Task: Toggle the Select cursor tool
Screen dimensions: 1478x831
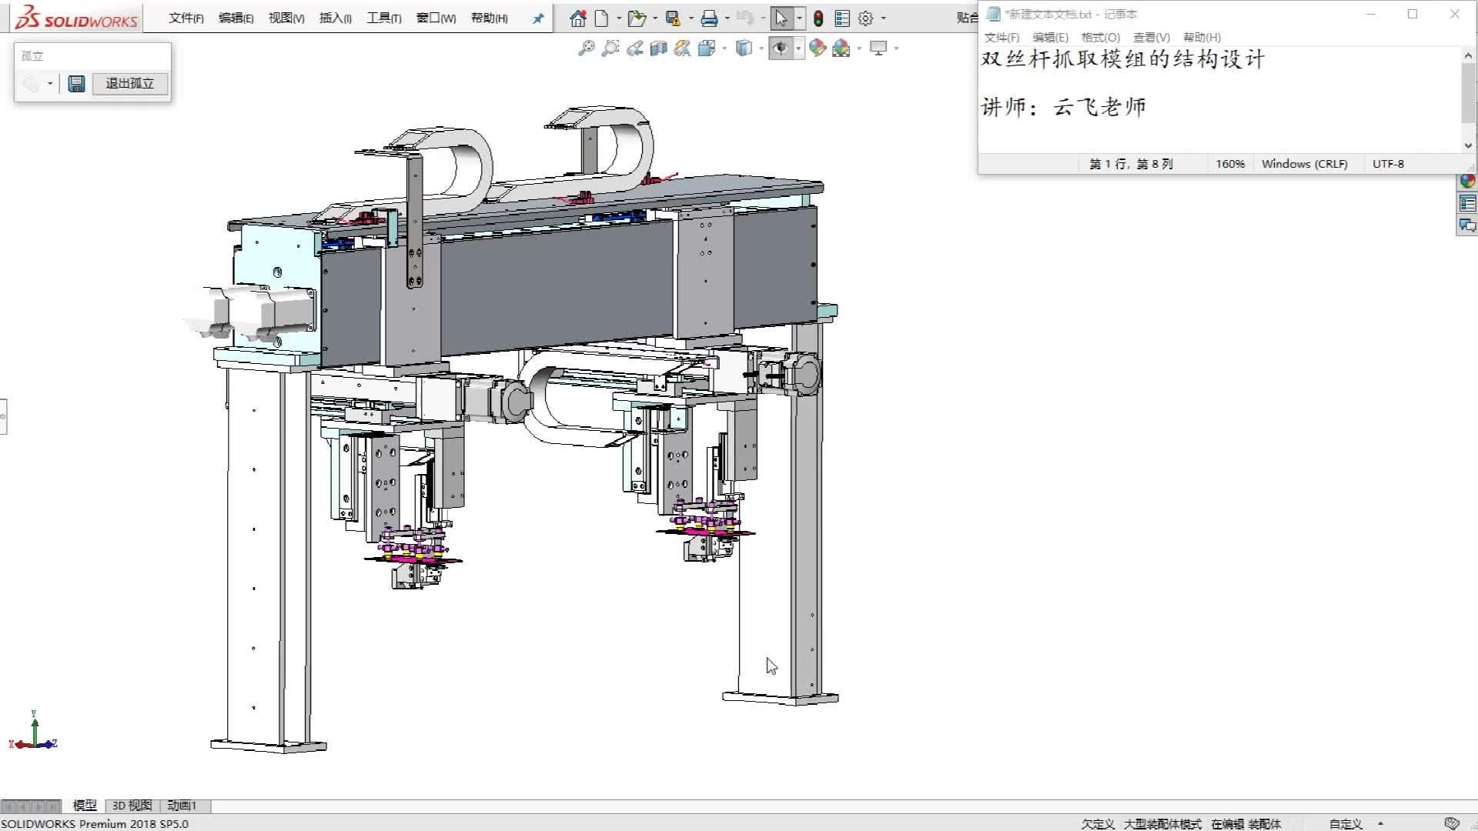Action: click(x=781, y=18)
